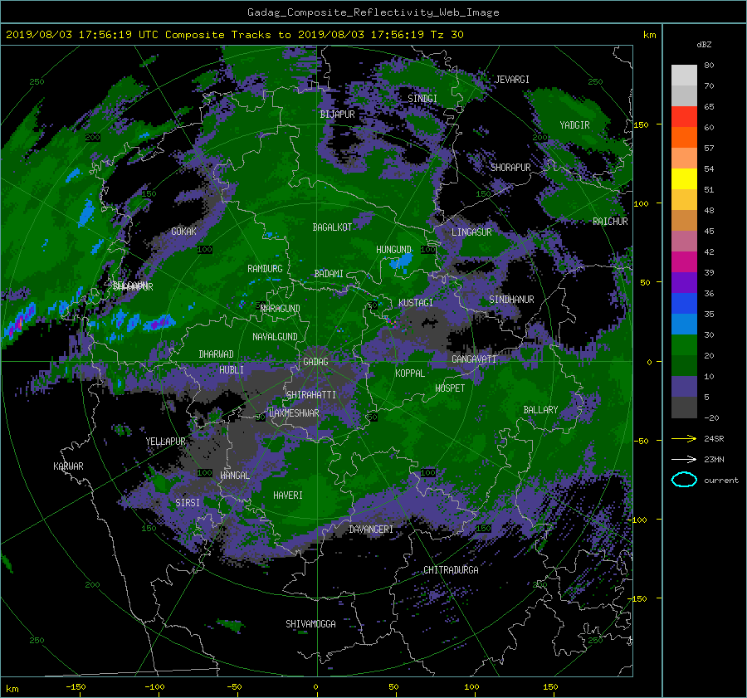747x698 pixels.
Task: Click the YADGIR city label
Action: [x=574, y=125]
